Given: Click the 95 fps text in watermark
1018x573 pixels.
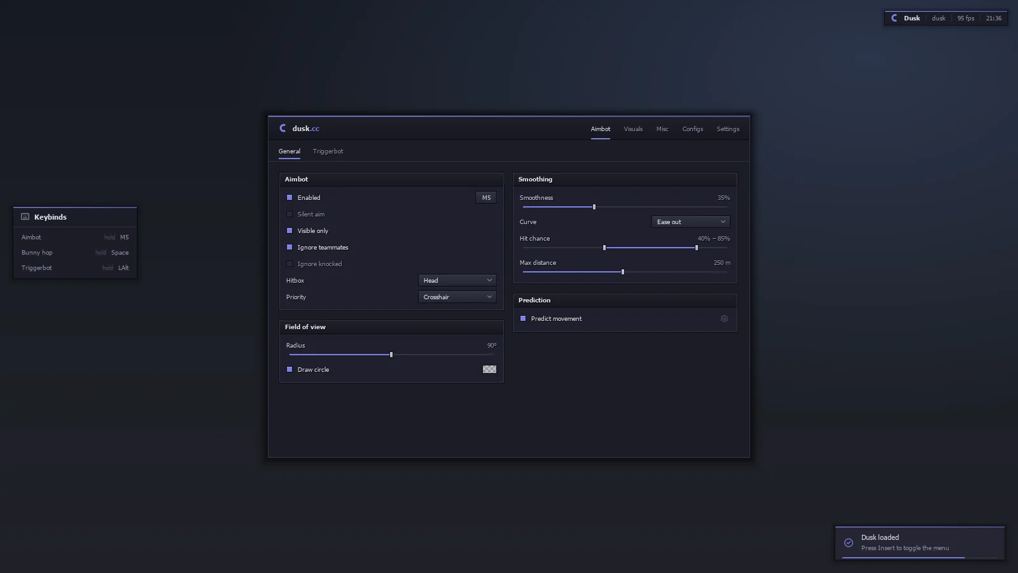Looking at the screenshot, I should 966,18.
